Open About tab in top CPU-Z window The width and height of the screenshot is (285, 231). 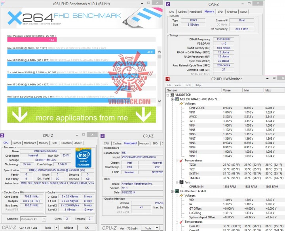243,11
